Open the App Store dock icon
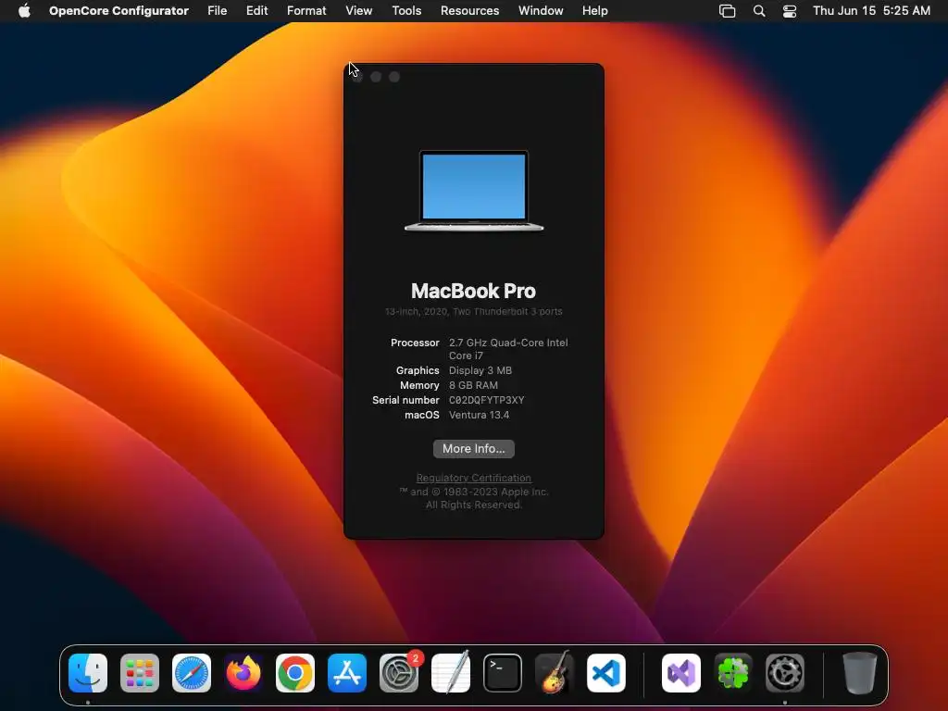Image resolution: width=948 pixels, height=711 pixels. [347, 673]
